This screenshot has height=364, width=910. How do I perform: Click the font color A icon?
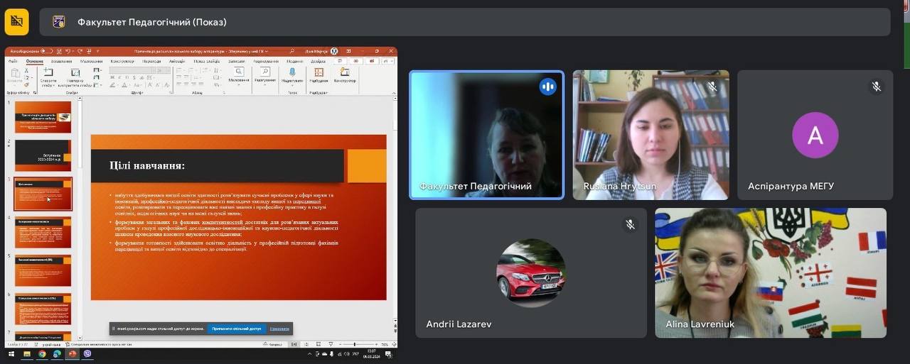coord(124,84)
